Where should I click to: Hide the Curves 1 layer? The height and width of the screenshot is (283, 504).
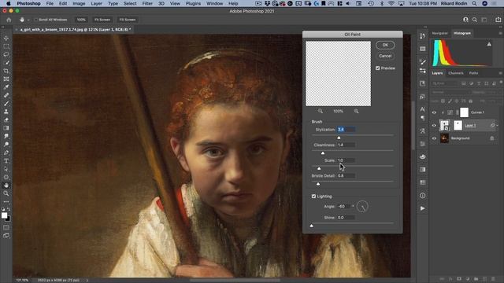coord(434,112)
